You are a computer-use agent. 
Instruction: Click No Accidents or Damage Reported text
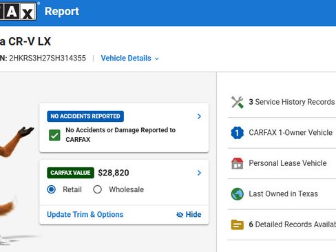coord(120,135)
